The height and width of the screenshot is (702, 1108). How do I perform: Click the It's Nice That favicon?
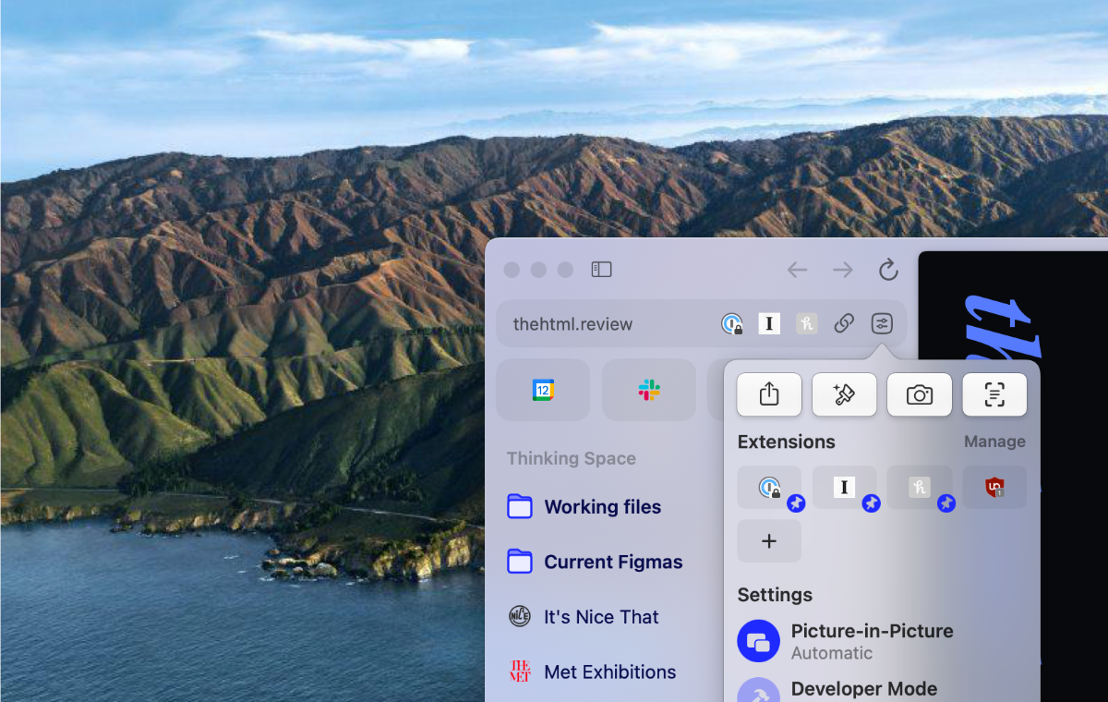click(x=520, y=616)
